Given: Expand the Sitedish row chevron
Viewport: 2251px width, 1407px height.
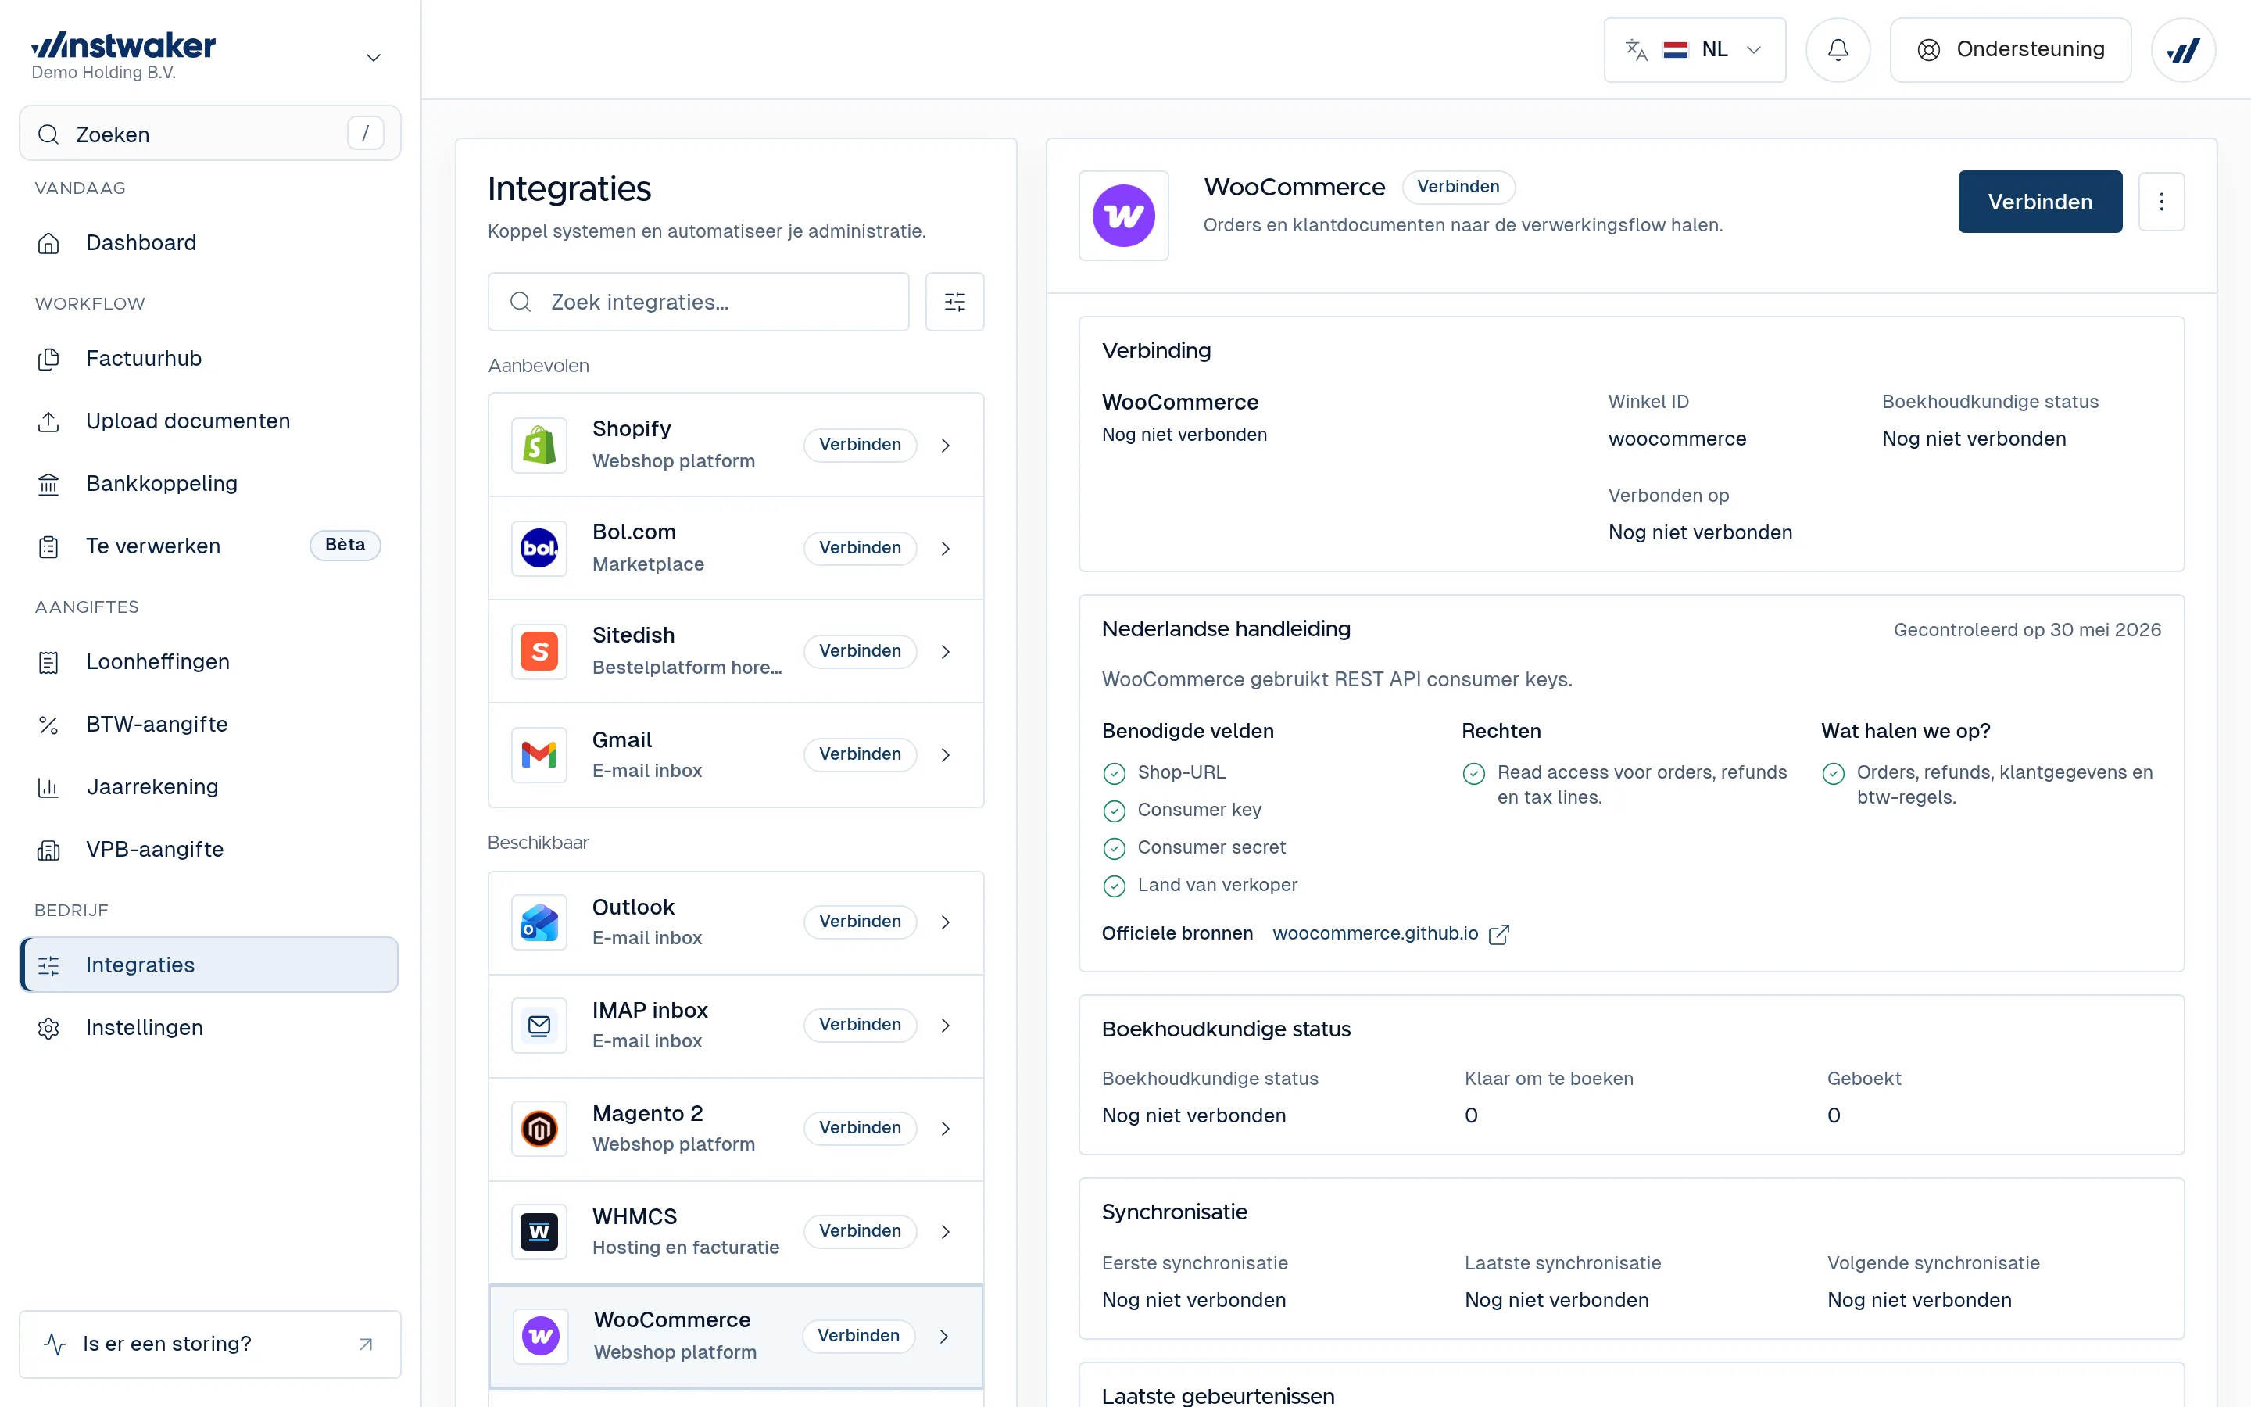Looking at the screenshot, I should [945, 651].
